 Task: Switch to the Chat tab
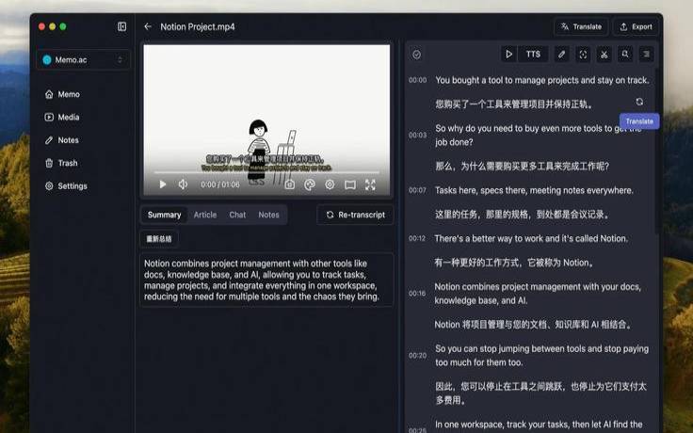point(237,215)
